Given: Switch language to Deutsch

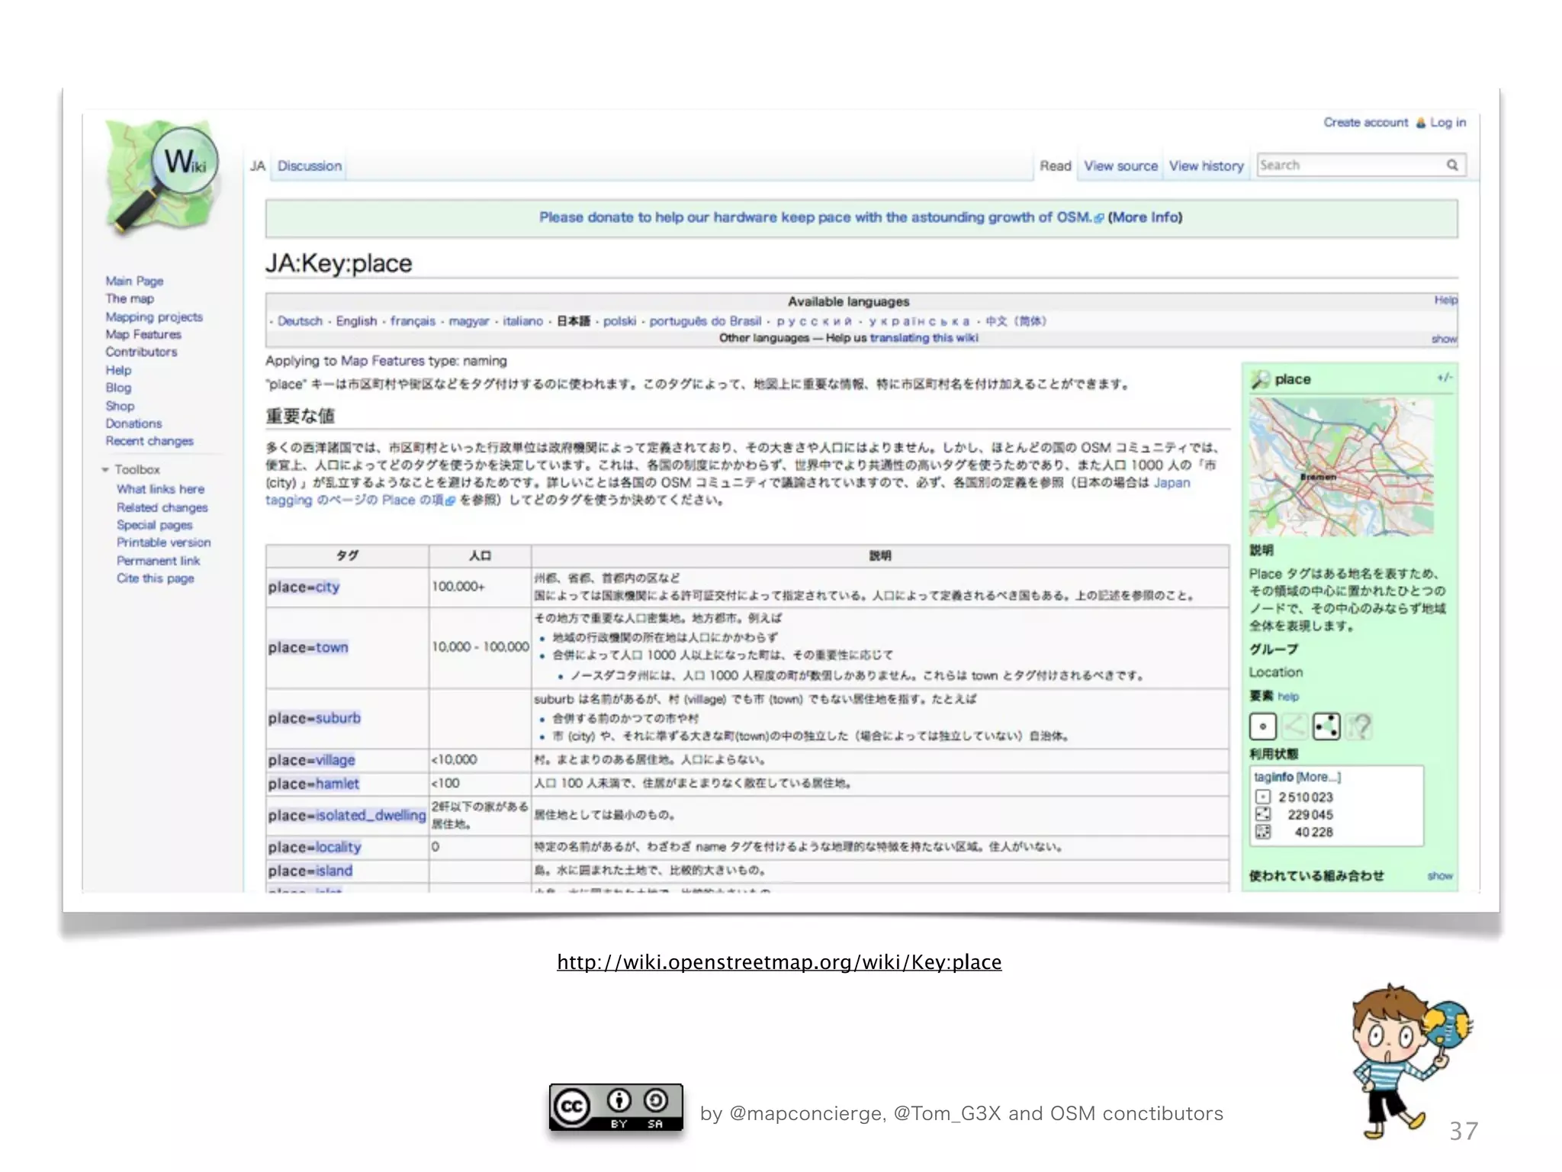Looking at the screenshot, I should [x=300, y=321].
